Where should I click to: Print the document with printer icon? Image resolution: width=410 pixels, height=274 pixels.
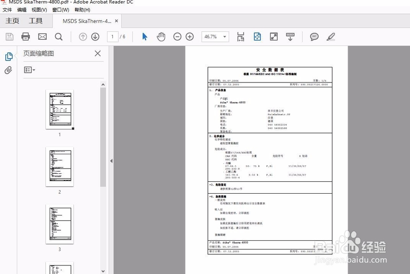(x=25, y=37)
